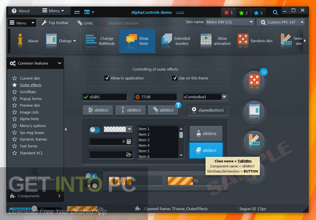The height and width of the screenshot is (220, 316).
Task: Select Outer effects in the sidebar
Action: [31, 85]
